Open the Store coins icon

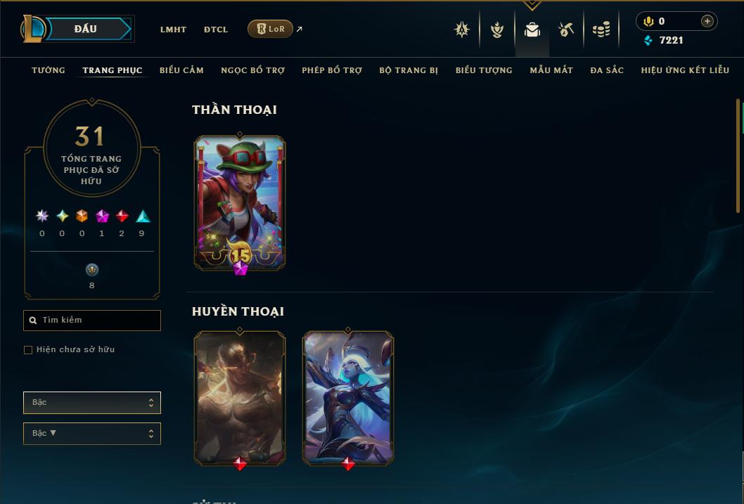[x=601, y=30]
